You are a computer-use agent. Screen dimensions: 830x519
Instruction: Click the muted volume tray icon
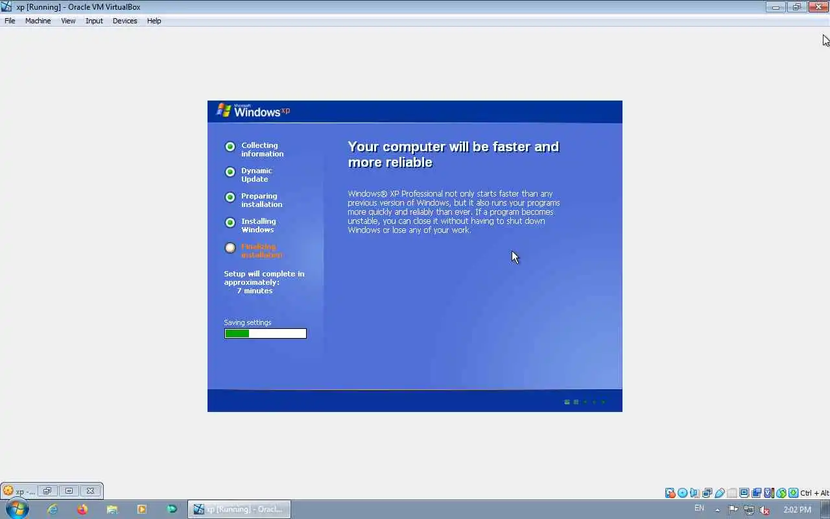tap(765, 510)
